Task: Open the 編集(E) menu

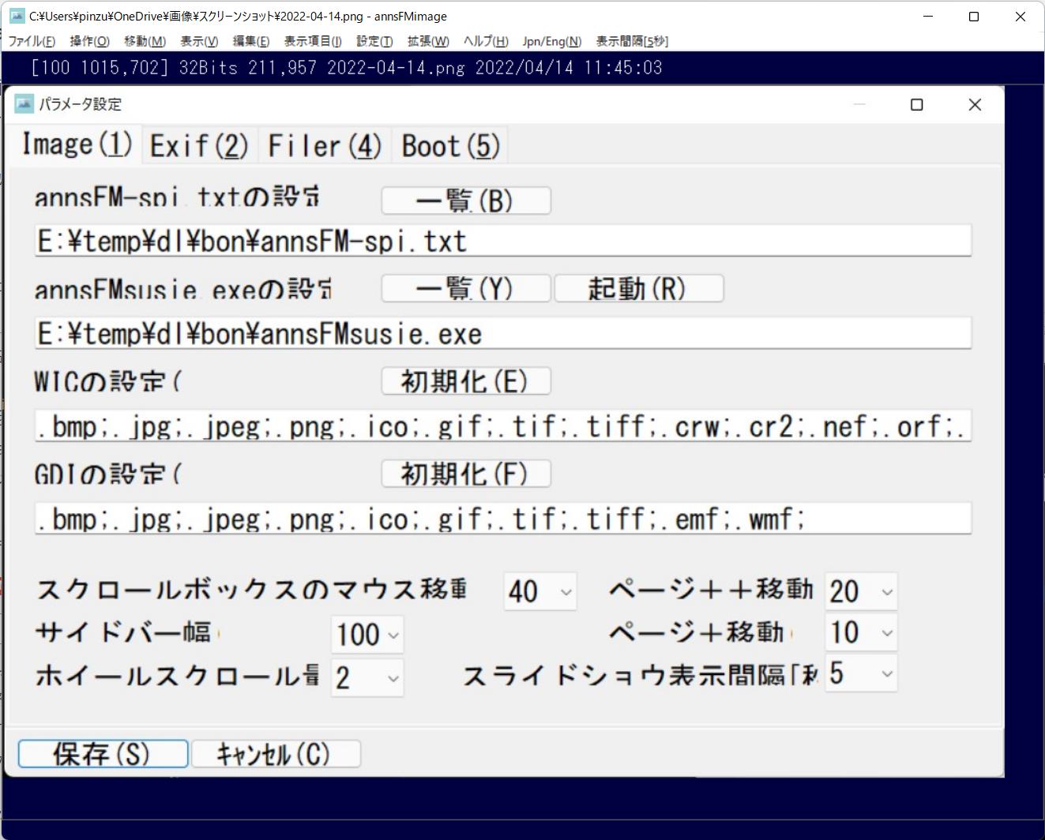Action: coord(251,41)
